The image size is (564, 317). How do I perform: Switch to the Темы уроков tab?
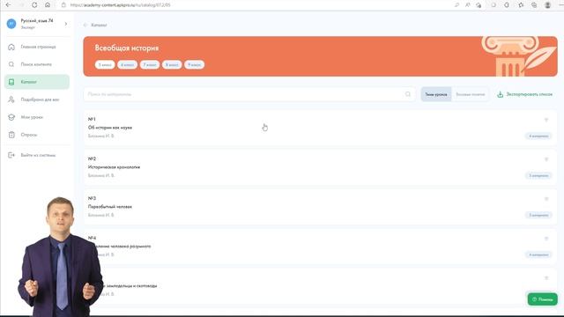pyautogui.click(x=436, y=94)
